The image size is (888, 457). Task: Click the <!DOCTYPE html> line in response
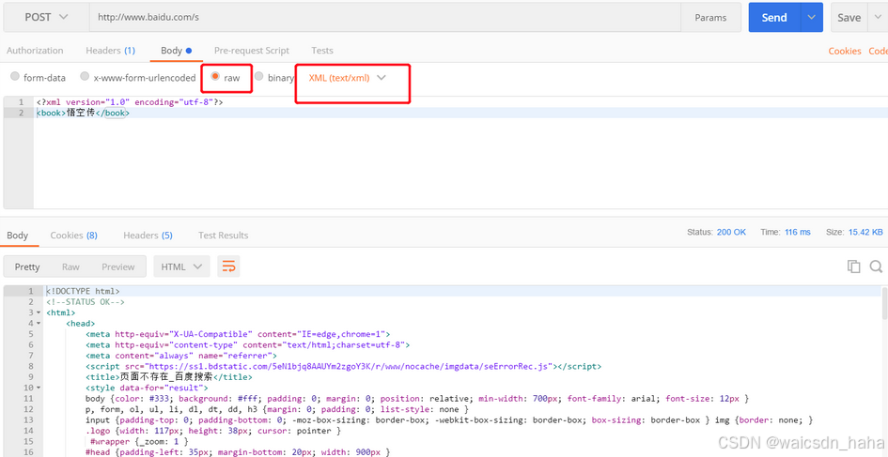click(84, 291)
